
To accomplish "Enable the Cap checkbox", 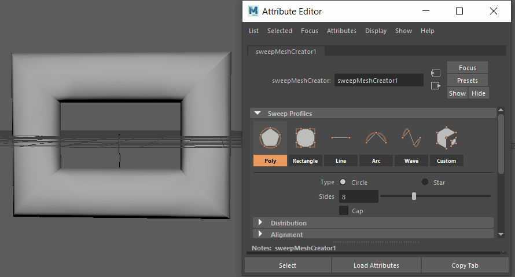I will [x=344, y=210].
